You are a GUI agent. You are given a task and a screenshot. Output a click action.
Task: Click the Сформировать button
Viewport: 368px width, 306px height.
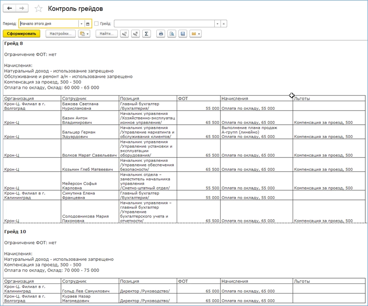[21, 34]
